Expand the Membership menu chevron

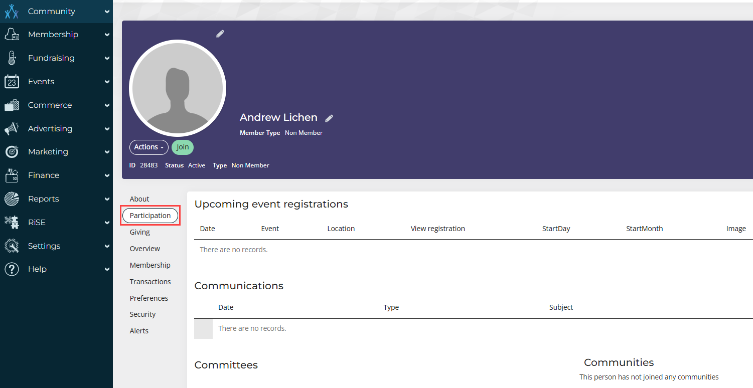coord(107,35)
